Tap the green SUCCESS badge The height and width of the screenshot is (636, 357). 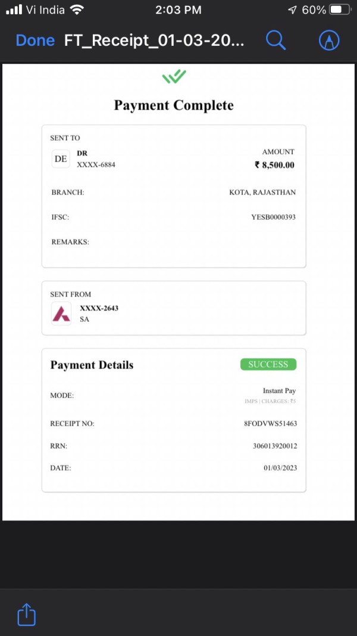[268, 364]
